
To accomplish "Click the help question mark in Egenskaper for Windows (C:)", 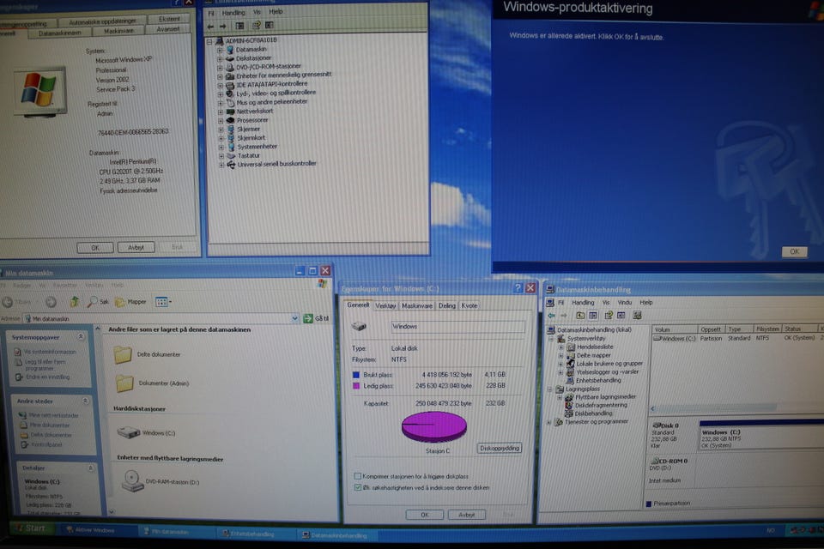I will 518,288.
